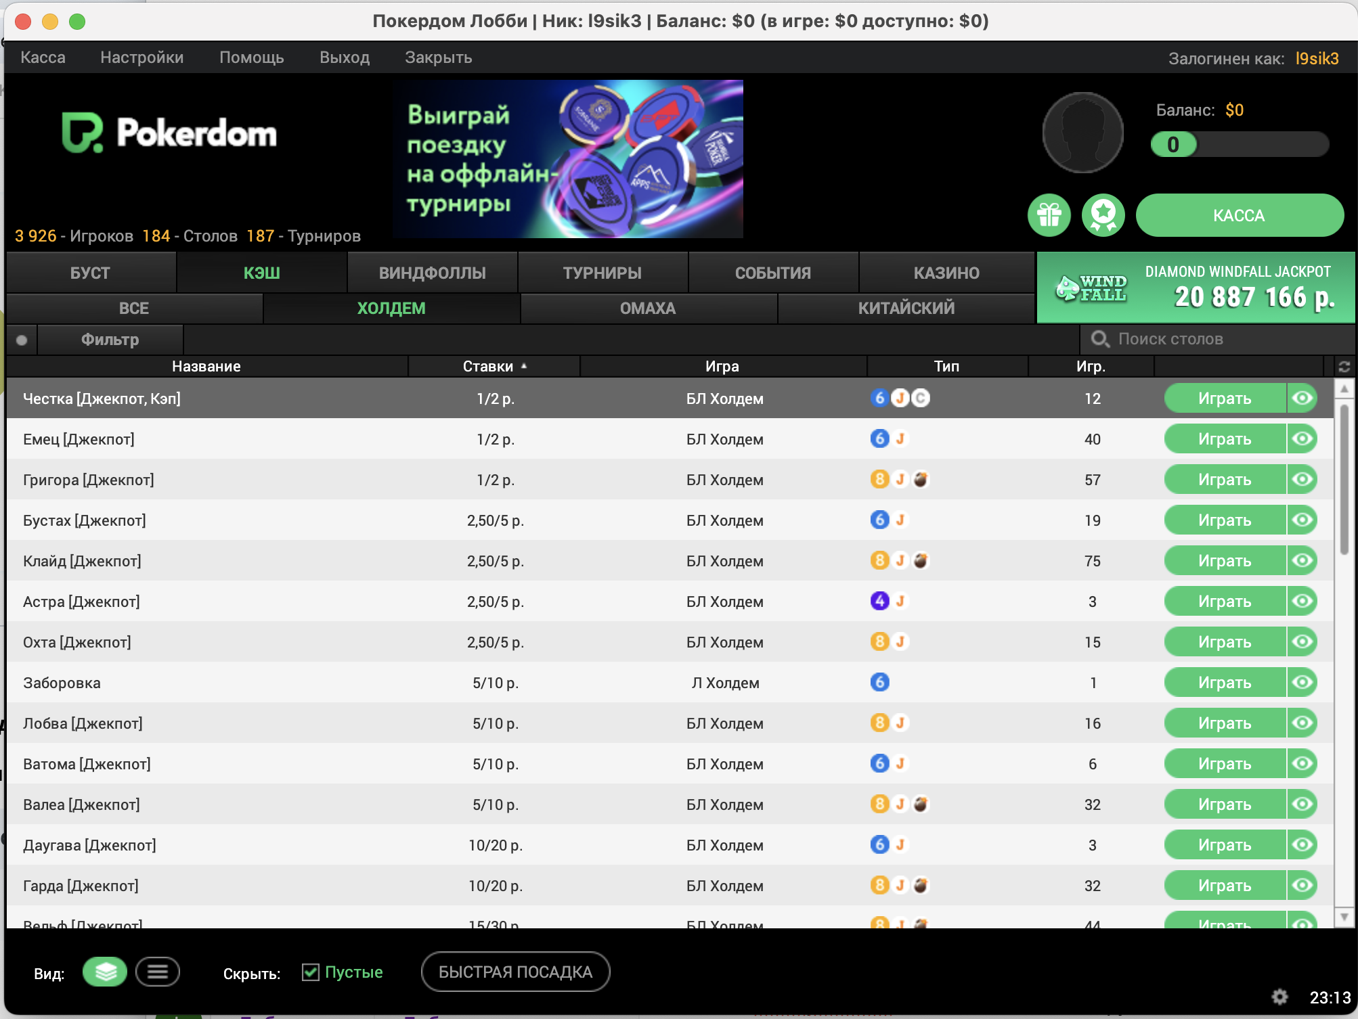Screen dimensions: 1358x1019
Task: Click the player avatar picture
Action: click(x=1082, y=133)
